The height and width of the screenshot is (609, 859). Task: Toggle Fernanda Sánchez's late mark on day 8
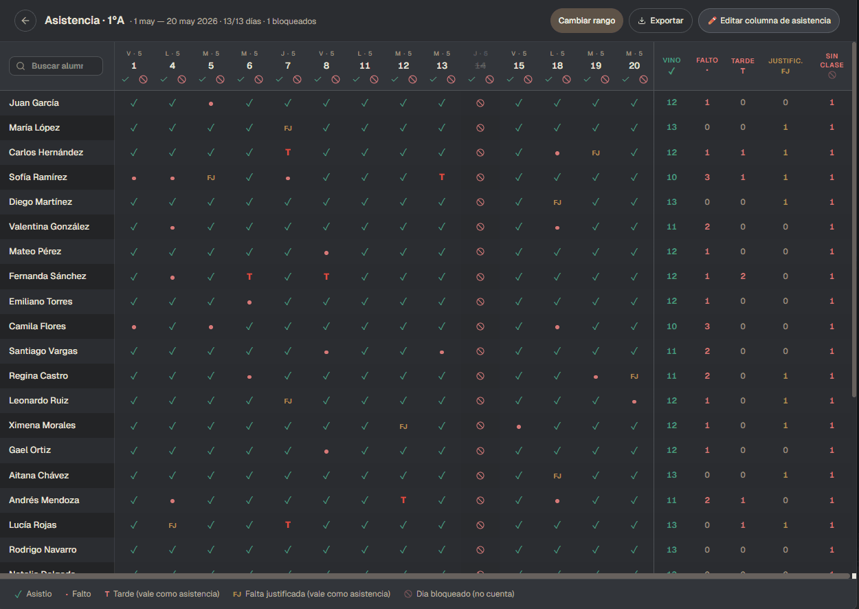pos(326,276)
